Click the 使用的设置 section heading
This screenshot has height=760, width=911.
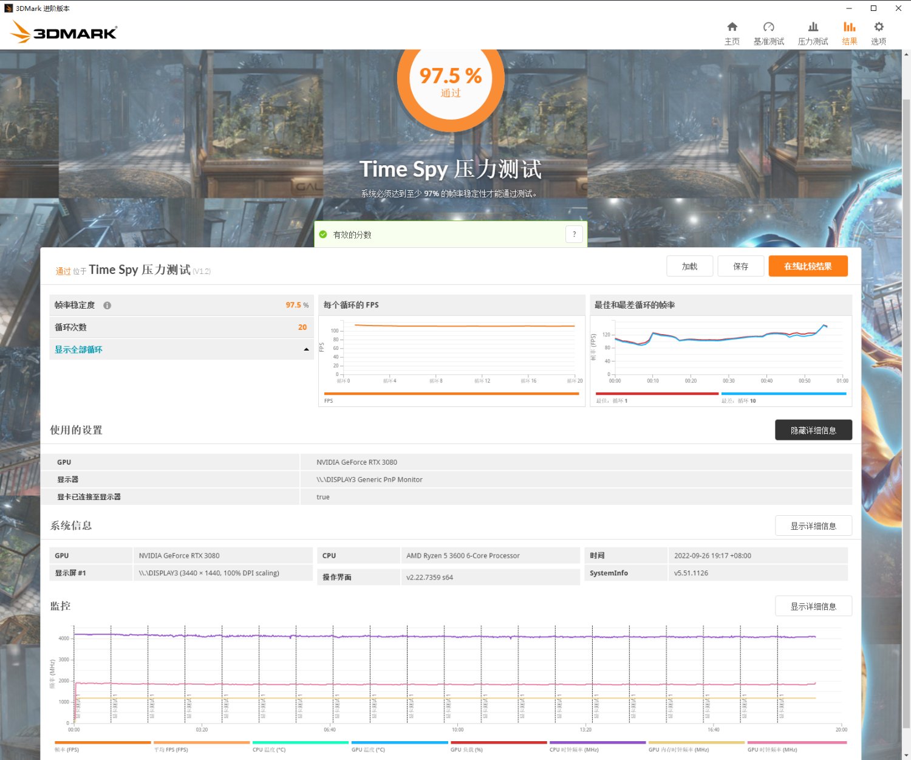(x=76, y=430)
